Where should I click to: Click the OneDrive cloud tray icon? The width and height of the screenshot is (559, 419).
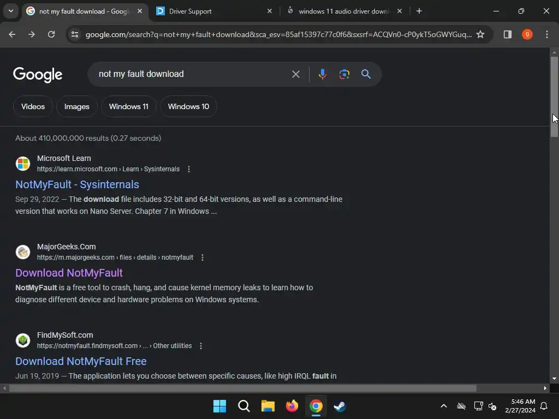(x=461, y=406)
